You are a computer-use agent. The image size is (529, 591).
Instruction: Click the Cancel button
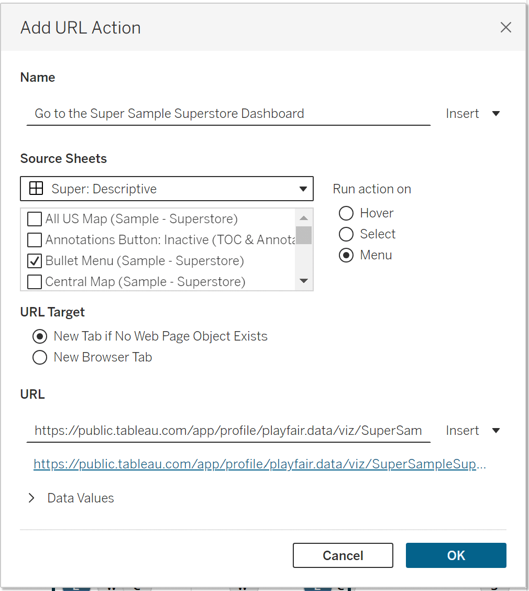pyautogui.click(x=343, y=555)
